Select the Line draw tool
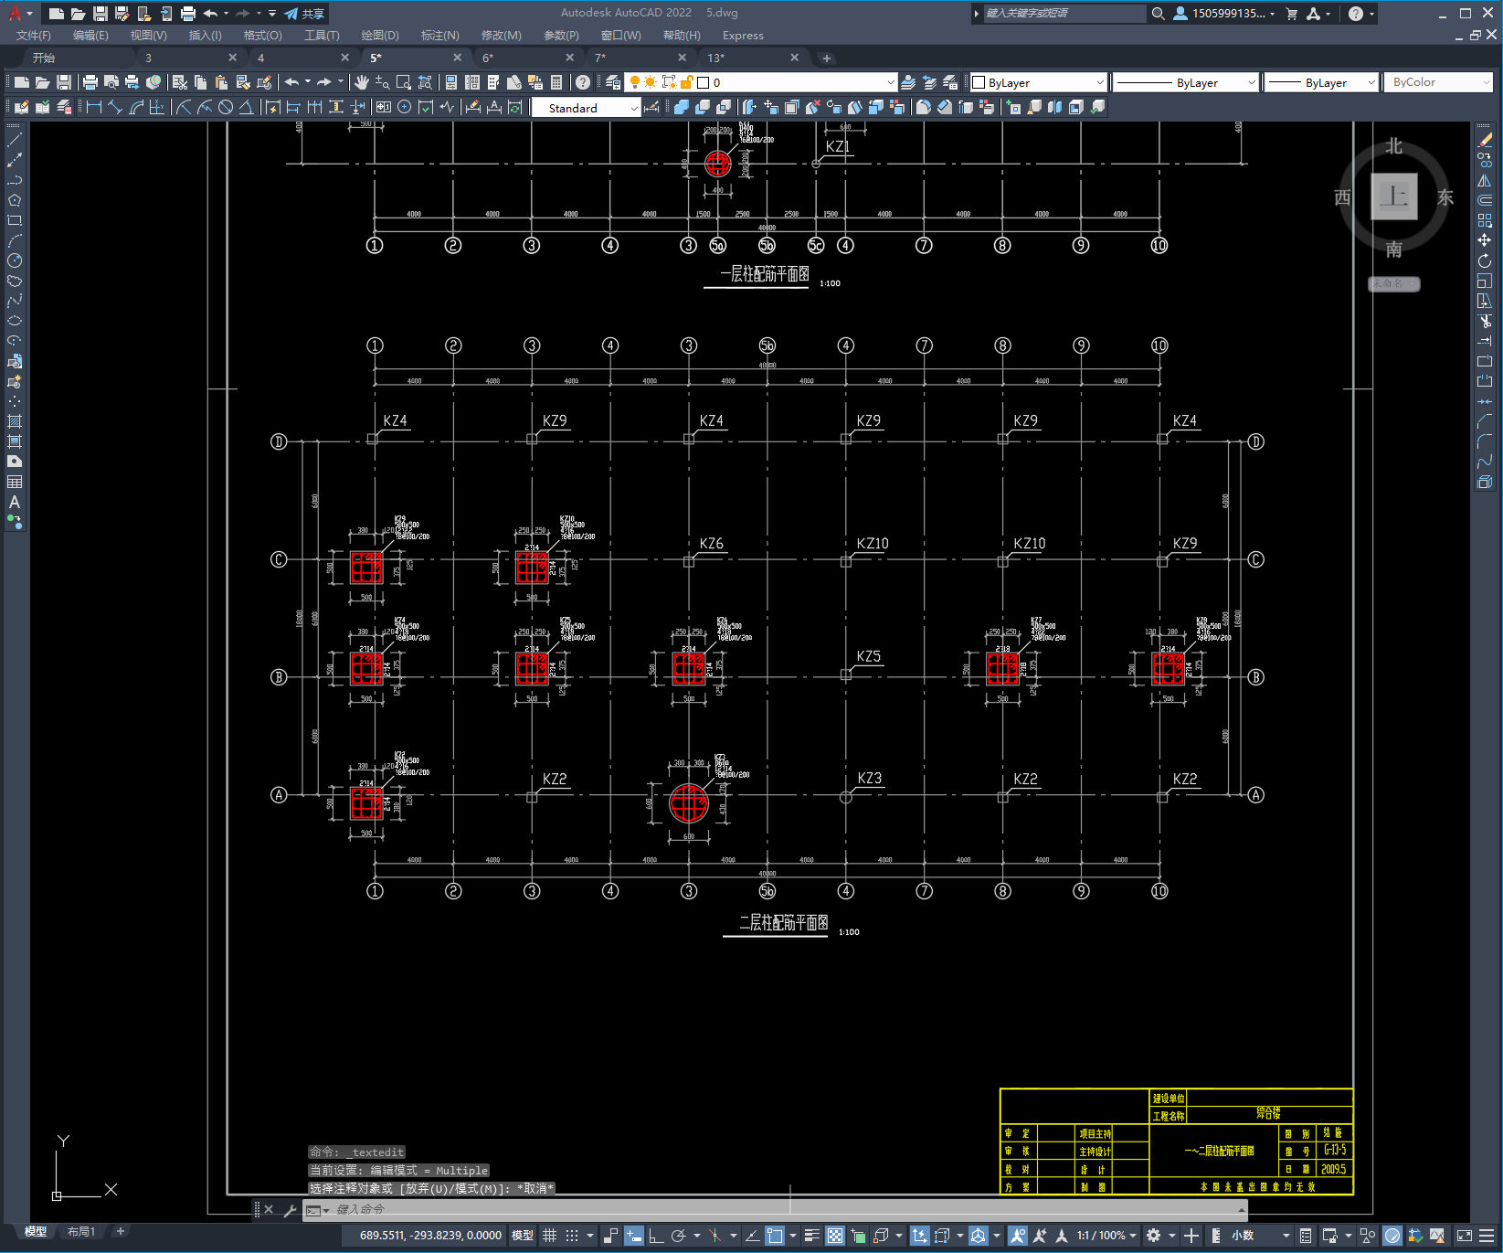Screen dimensions: 1503x1253 [15, 140]
